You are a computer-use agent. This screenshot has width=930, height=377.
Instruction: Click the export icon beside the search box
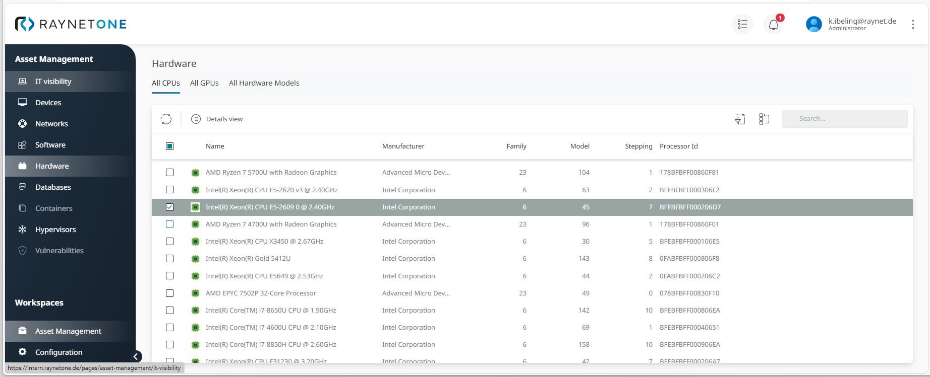coord(740,119)
